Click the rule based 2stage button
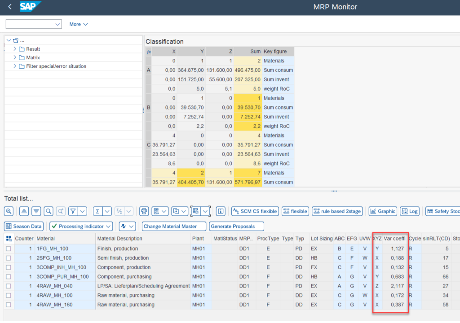 [337, 211]
